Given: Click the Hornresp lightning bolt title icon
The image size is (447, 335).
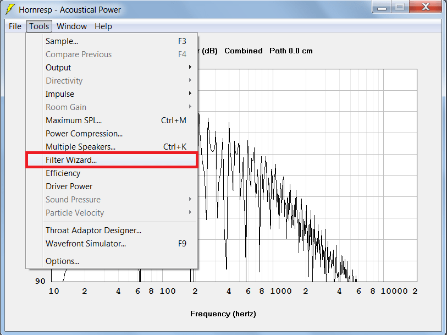Looking at the screenshot, I should click(10, 9).
